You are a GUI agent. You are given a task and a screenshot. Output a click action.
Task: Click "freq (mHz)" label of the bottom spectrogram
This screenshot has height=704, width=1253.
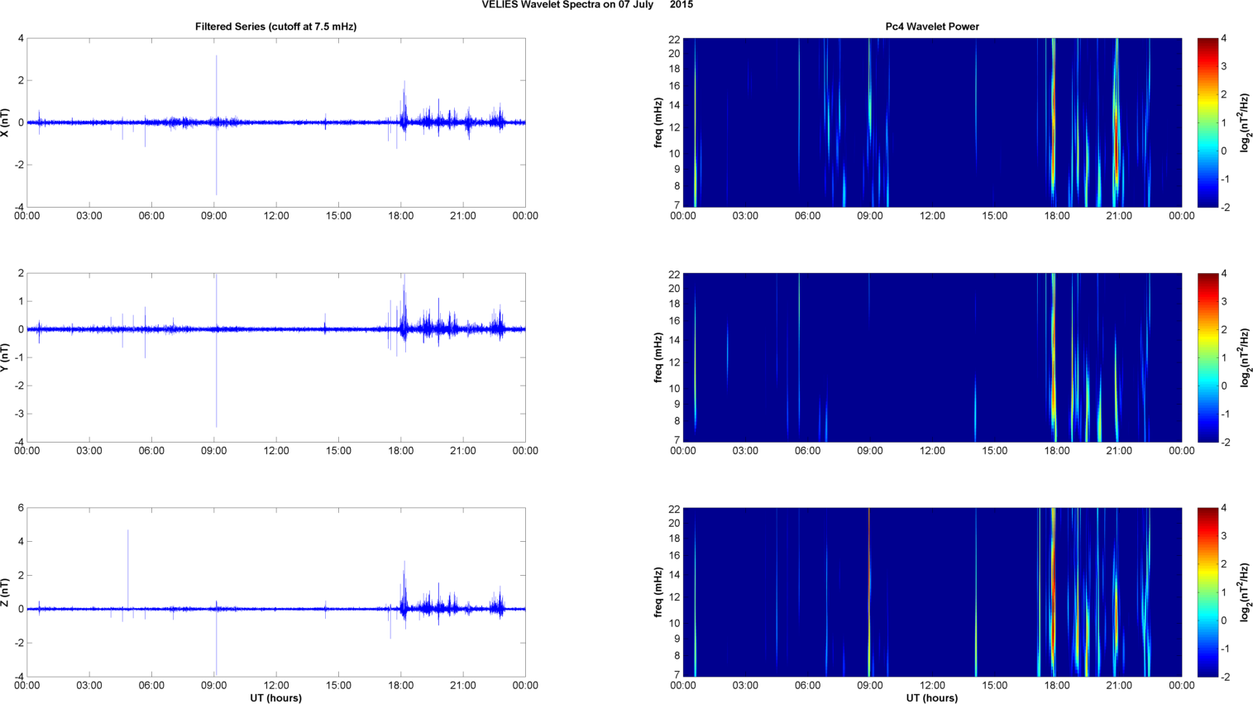click(658, 592)
